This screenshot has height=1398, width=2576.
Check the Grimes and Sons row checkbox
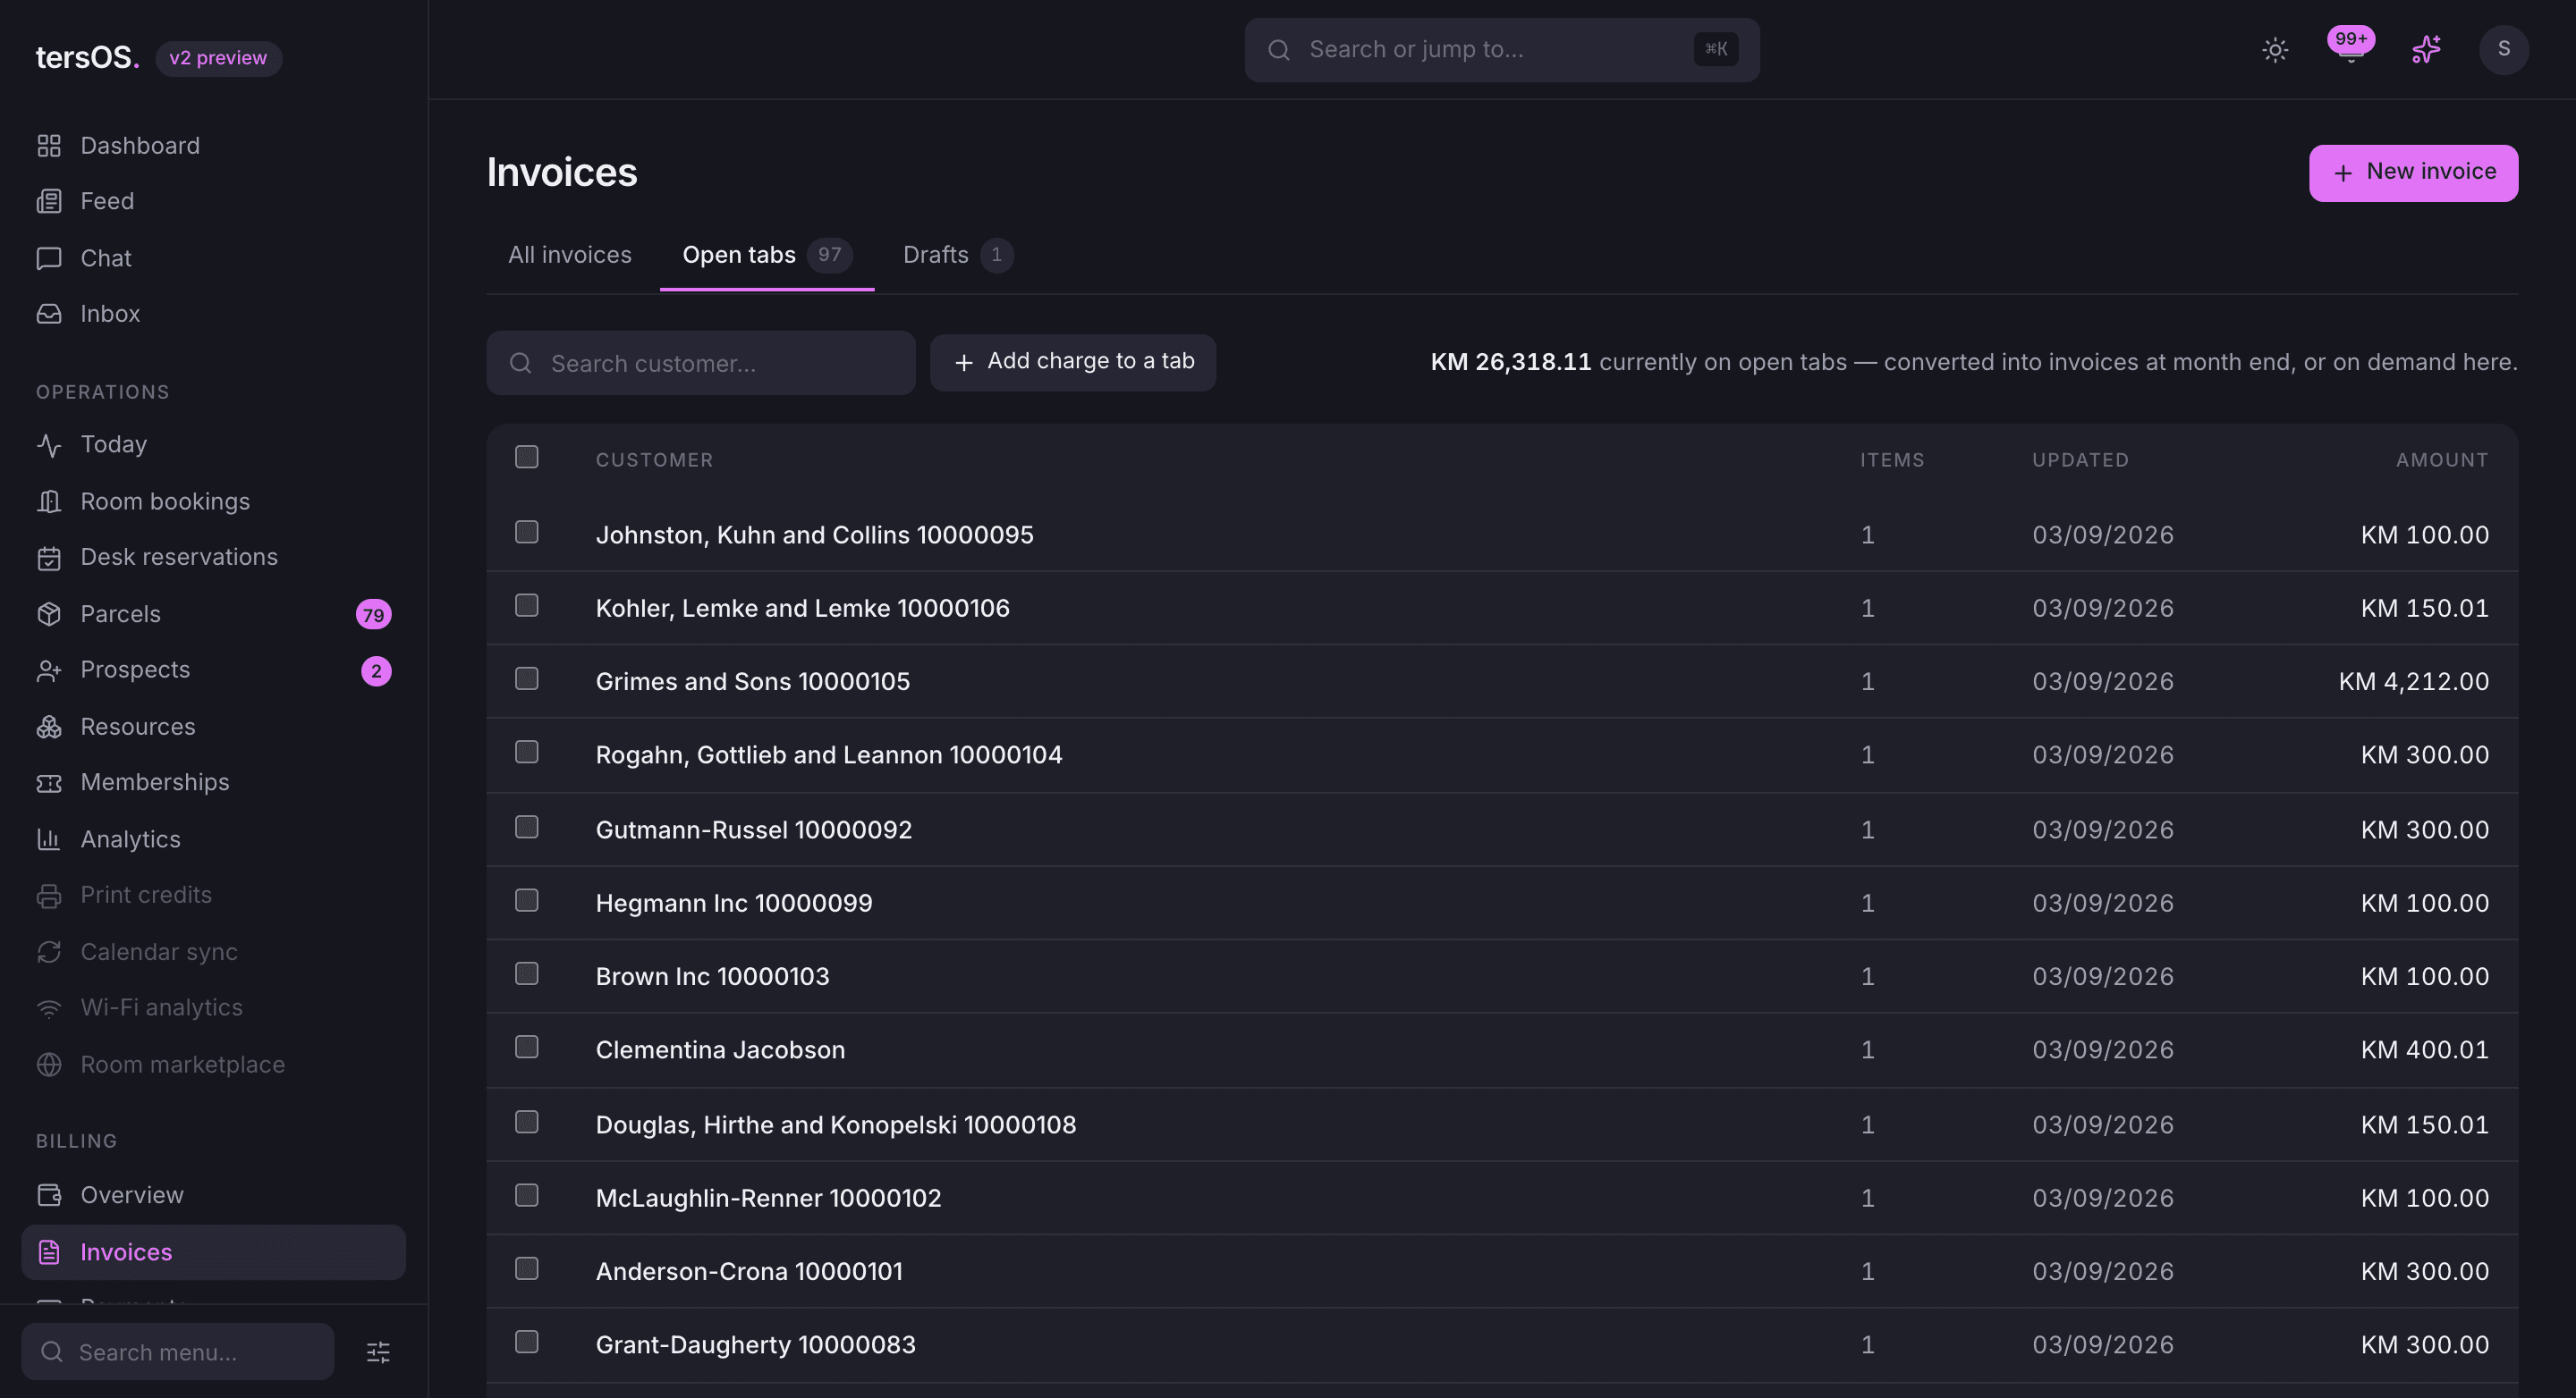pos(527,679)
